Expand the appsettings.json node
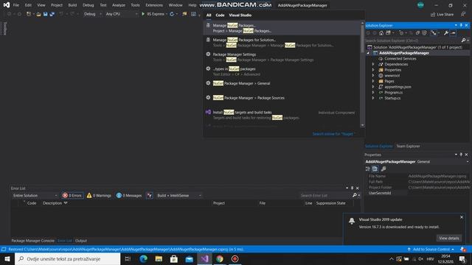 point(373,87)
